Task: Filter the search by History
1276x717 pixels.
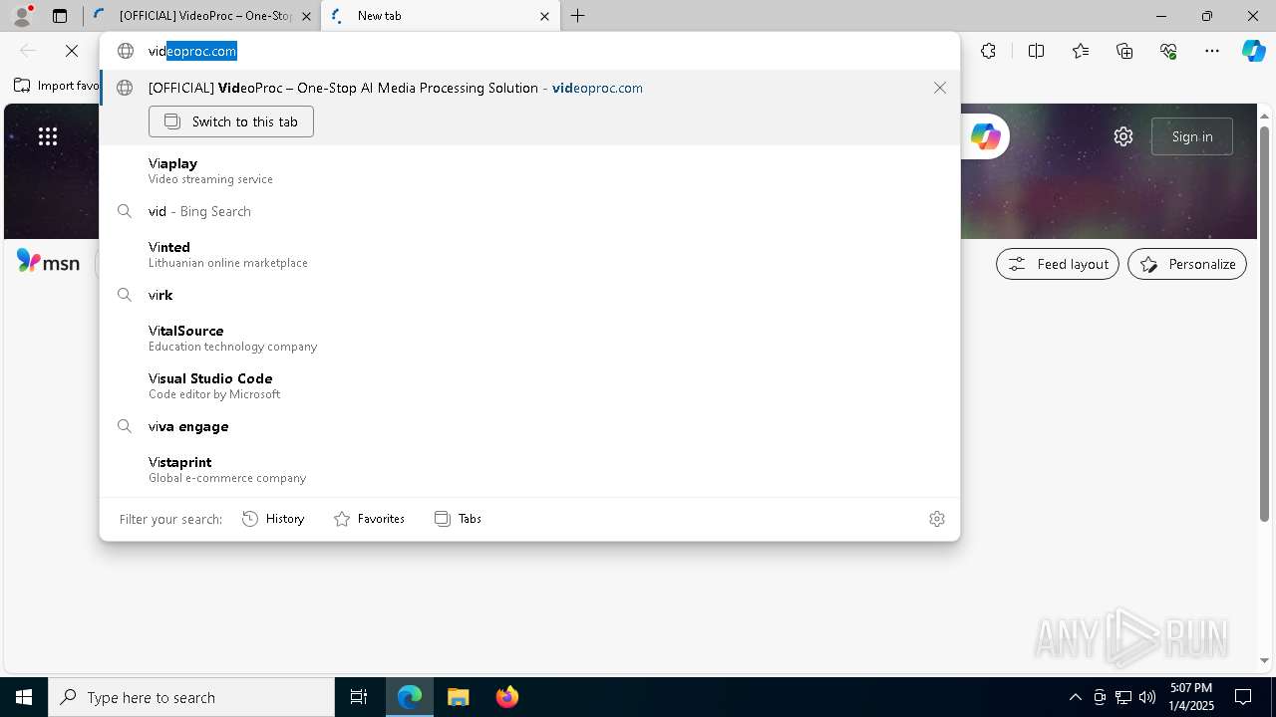Action: (x=273, y=519)
